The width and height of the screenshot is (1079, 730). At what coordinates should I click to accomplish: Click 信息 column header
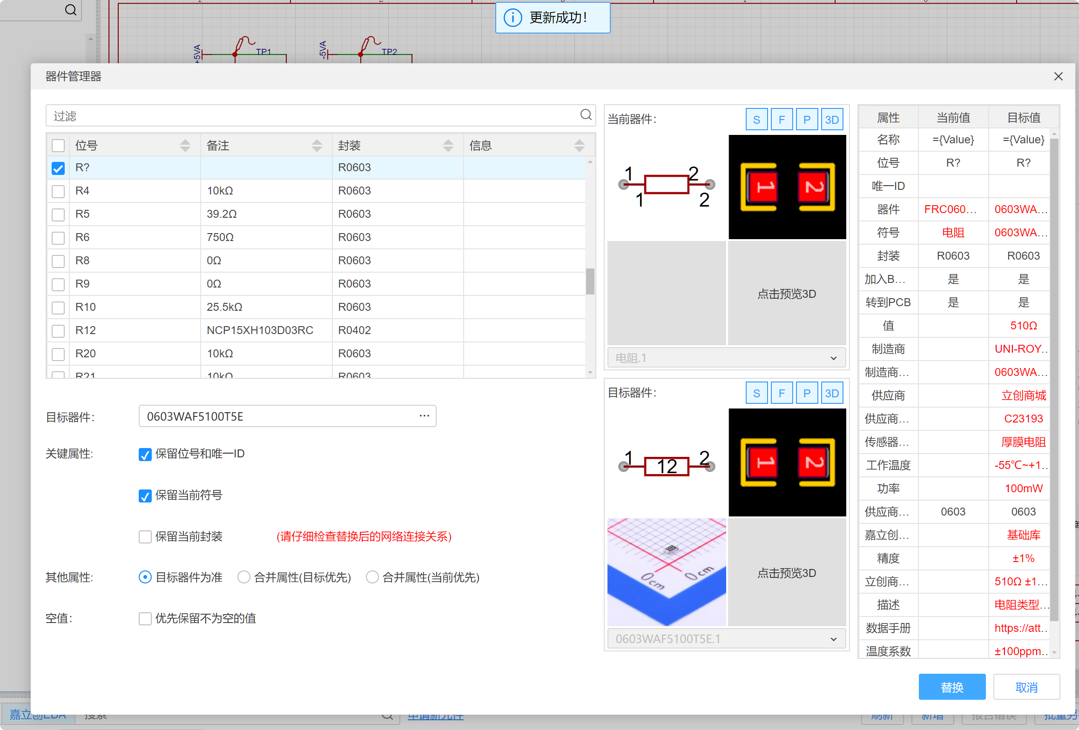coord(480,146)
